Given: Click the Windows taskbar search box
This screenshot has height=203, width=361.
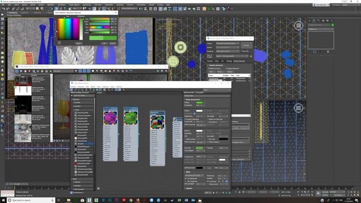Looking at the screenshot, I should (31, 200).
